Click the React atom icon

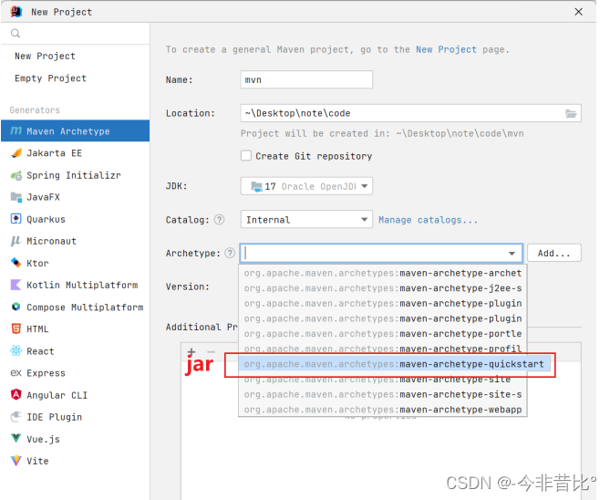pos(16,351)
